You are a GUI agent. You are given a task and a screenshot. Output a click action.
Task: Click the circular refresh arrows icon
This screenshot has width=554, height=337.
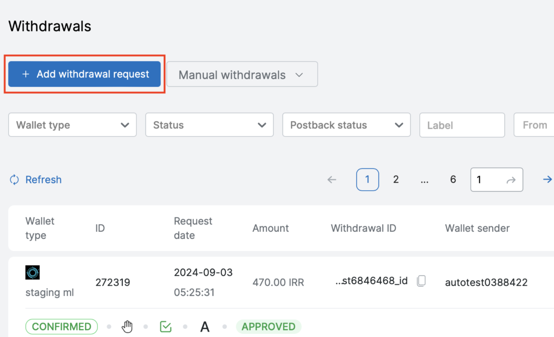pos(14,180)
